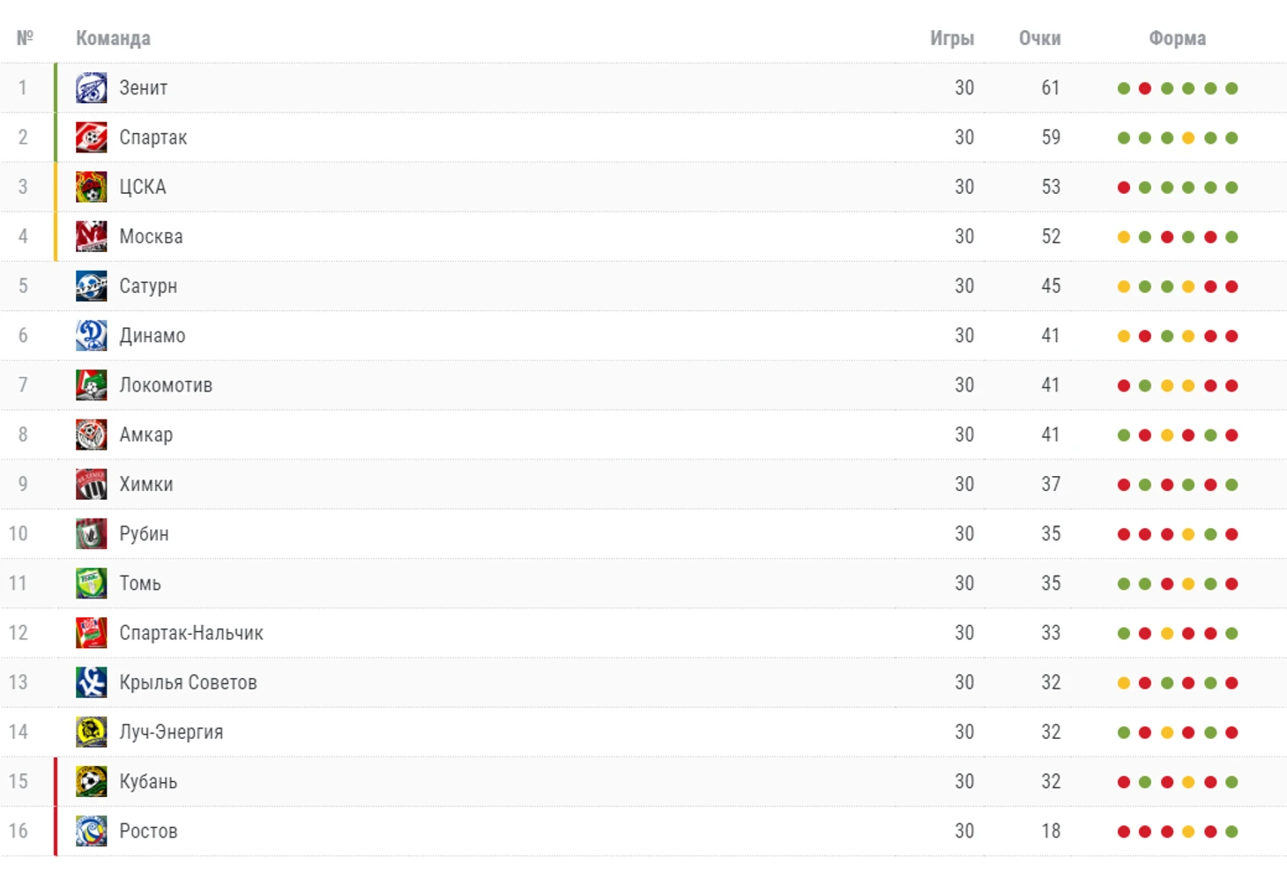Click the Томь team logo
This screenshot has width=1287, height=871.
tap(91, 584)
